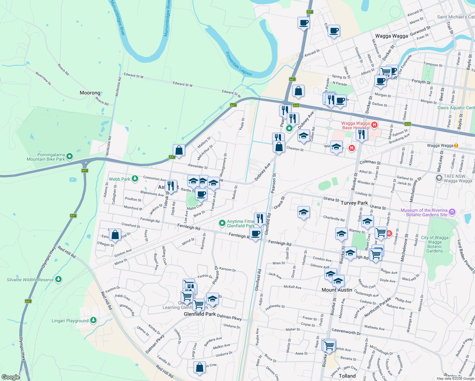Select the Turvey Park suburb label
Screen dimensions: 475x381
click(354, 203)
